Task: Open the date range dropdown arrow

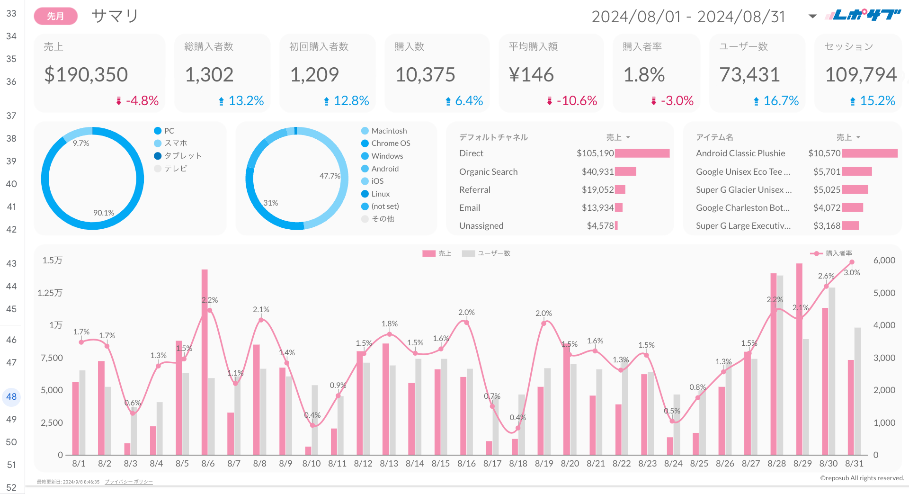Action: [812, 17]
